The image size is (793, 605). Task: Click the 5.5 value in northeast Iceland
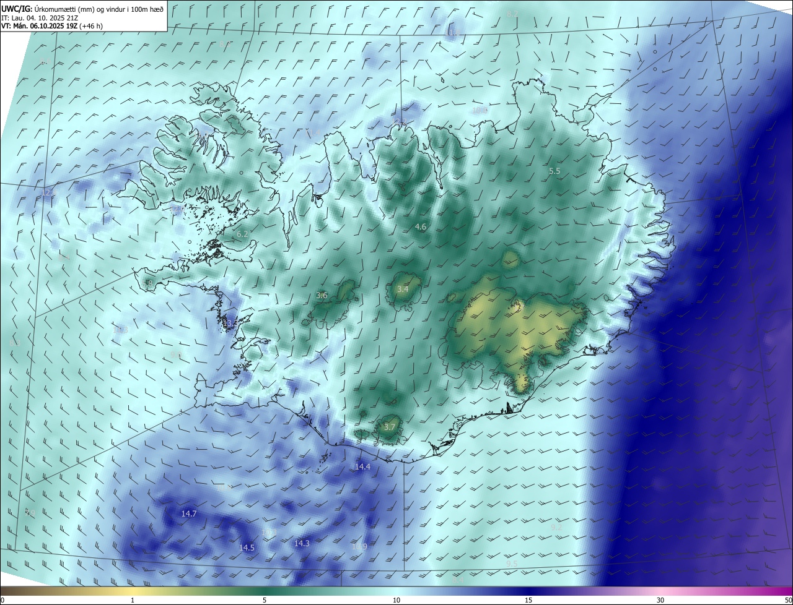click(x=554, y=171)
